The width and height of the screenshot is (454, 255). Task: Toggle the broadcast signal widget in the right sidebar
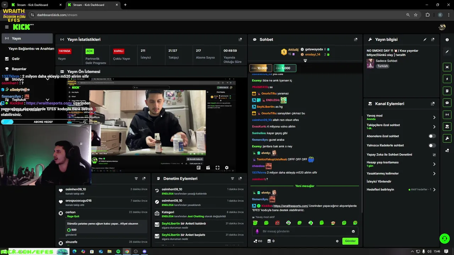[x=447, y=115]
